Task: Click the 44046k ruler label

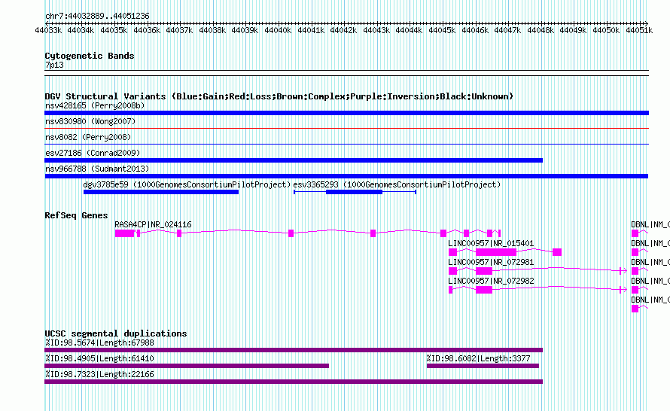Action: pos(475,30)
